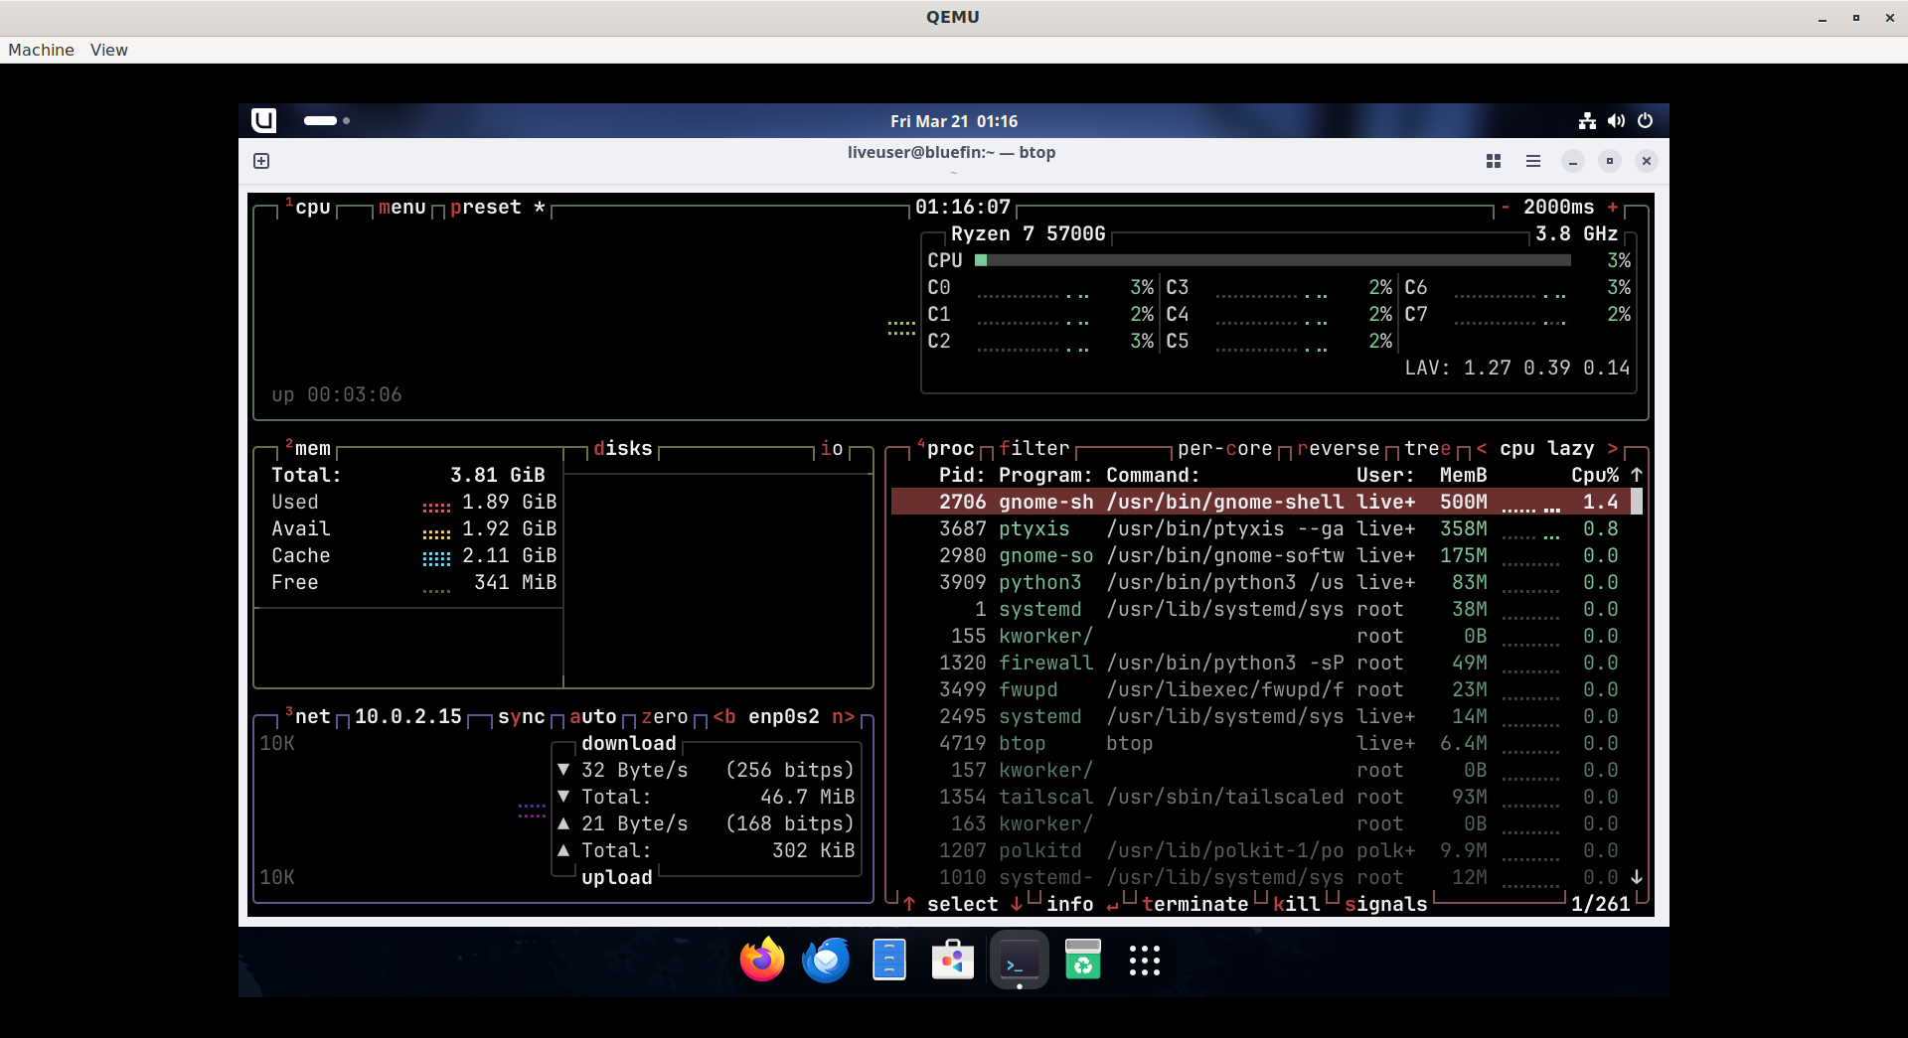Open the Software store dock icon
The image size is (1908, 1038).
pos(952,961)
